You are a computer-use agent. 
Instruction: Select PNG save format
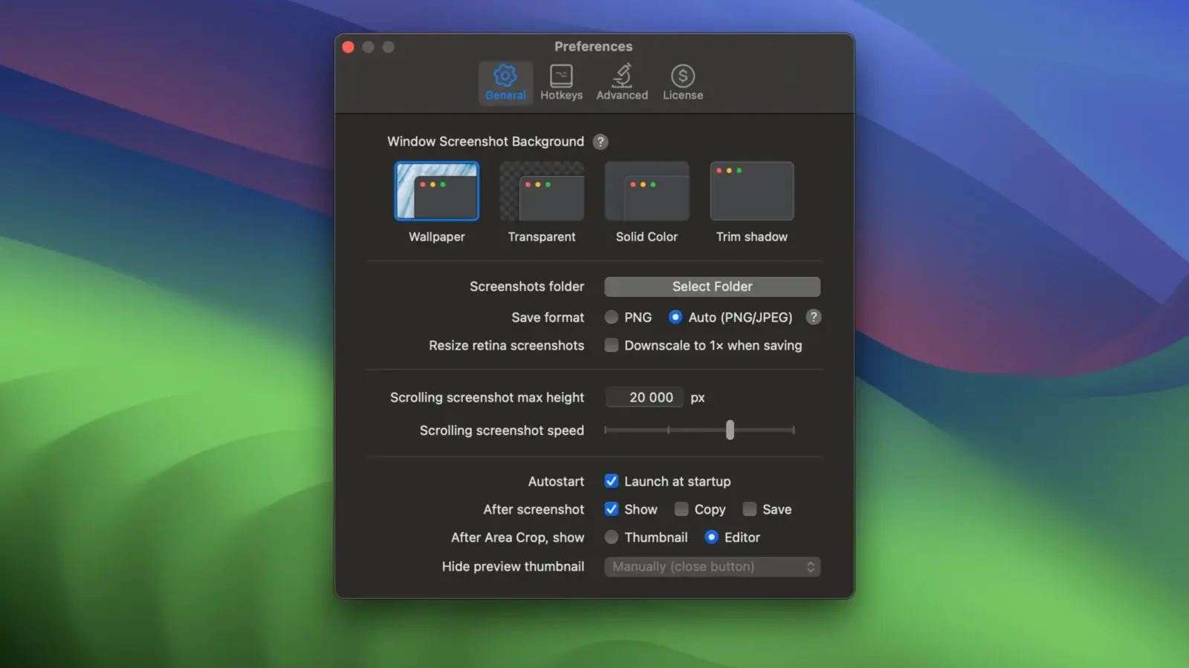[x=612, y=318]
